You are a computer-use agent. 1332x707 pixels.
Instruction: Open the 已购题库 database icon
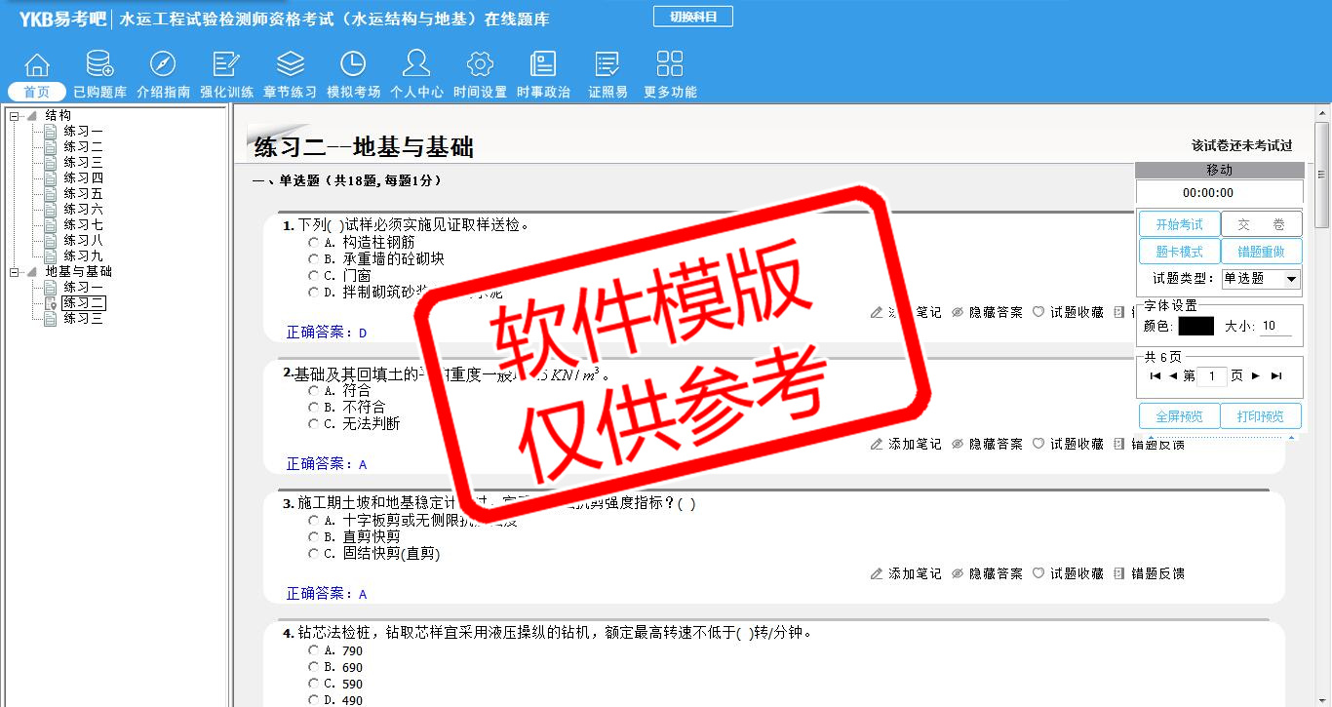pos(99,65)
